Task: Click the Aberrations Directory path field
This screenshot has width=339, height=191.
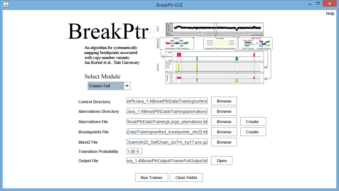Action: (x=167, y=111)
